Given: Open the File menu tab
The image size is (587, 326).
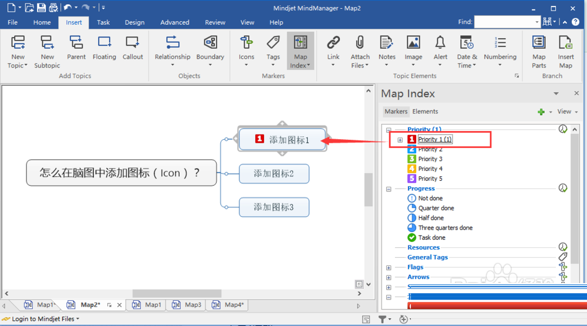Looking at the screenshot, I should [x=12, y=22].
